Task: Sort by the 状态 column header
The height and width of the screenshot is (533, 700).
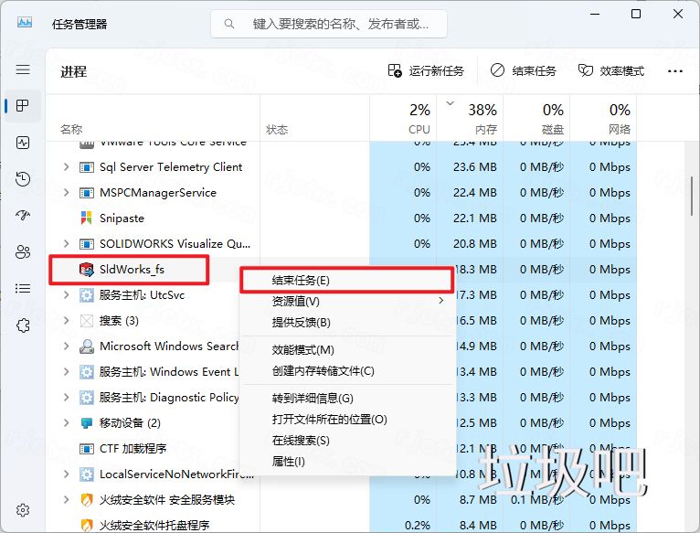Action: click(x=314, y=119)
